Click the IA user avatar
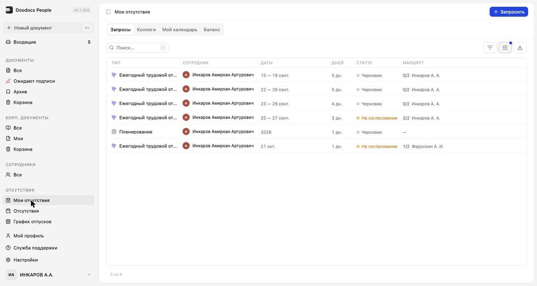 tap(11, 275)
